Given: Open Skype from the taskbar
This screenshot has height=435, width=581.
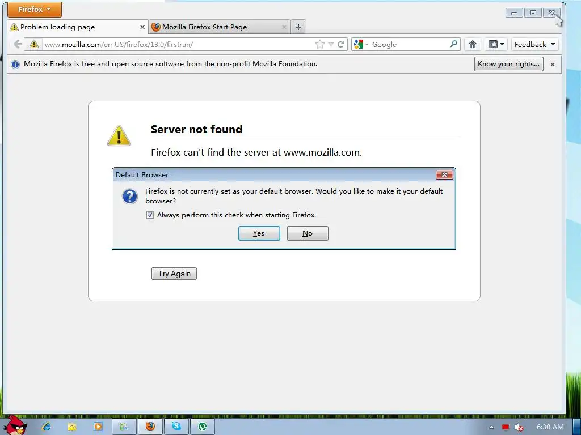Looking at the screenshot, I should [x=176, y=427].
